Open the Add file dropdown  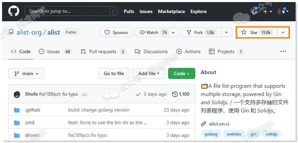click(148, 73)
